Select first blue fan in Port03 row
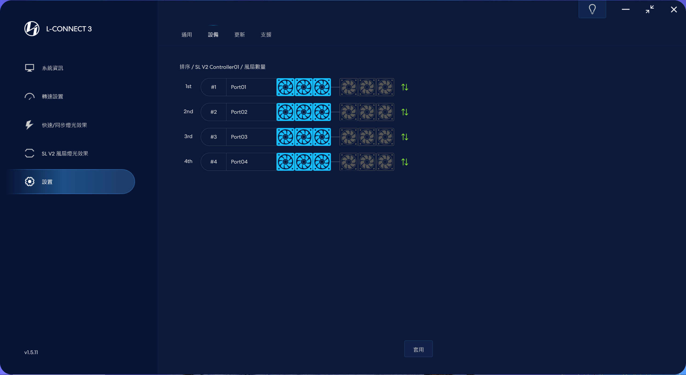 [x=285, y=137]
